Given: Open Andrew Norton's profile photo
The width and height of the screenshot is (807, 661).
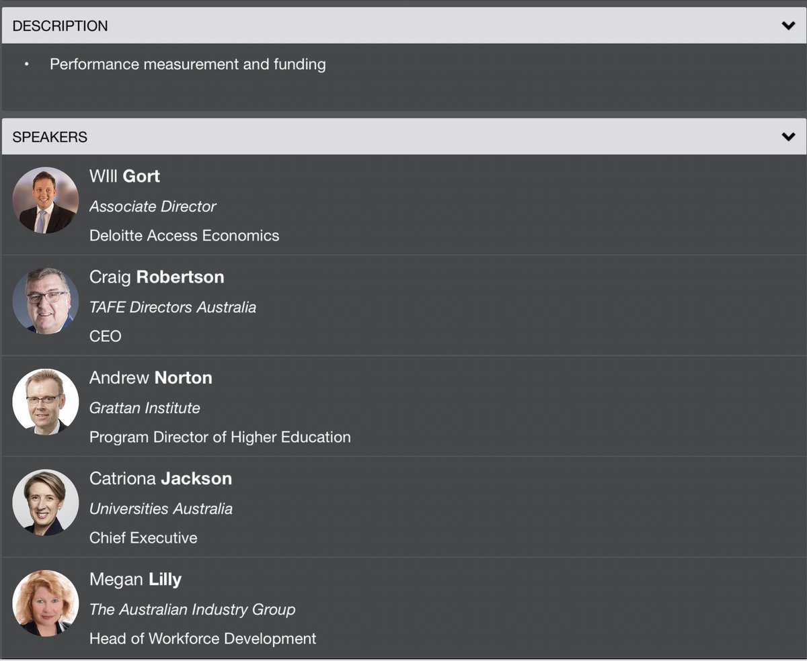Looking at the screenshot, I should coord(46,402).
